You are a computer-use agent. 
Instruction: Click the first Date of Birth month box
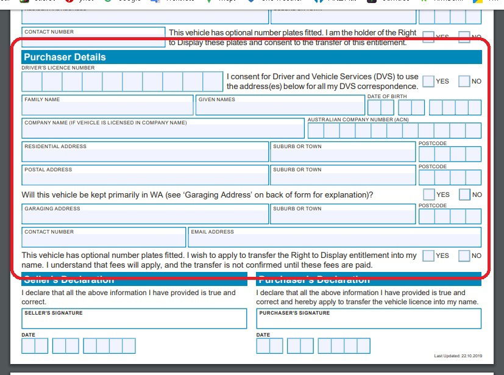click(405, 107)
